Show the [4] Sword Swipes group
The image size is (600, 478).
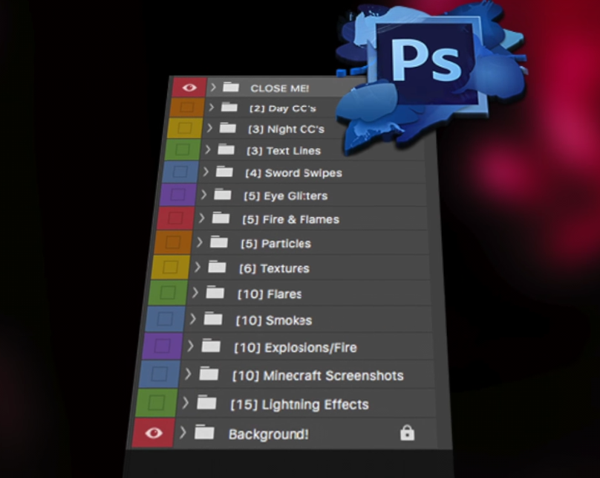(180, 172)
